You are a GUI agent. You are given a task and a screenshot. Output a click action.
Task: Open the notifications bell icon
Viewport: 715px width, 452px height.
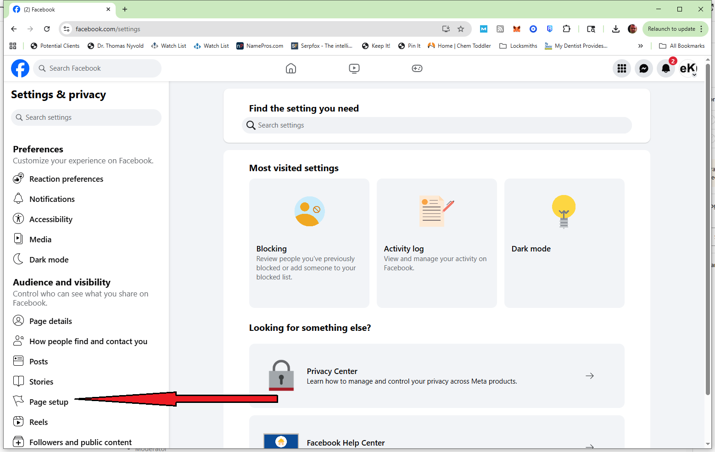pyautogui.click(x=665, y=68)
